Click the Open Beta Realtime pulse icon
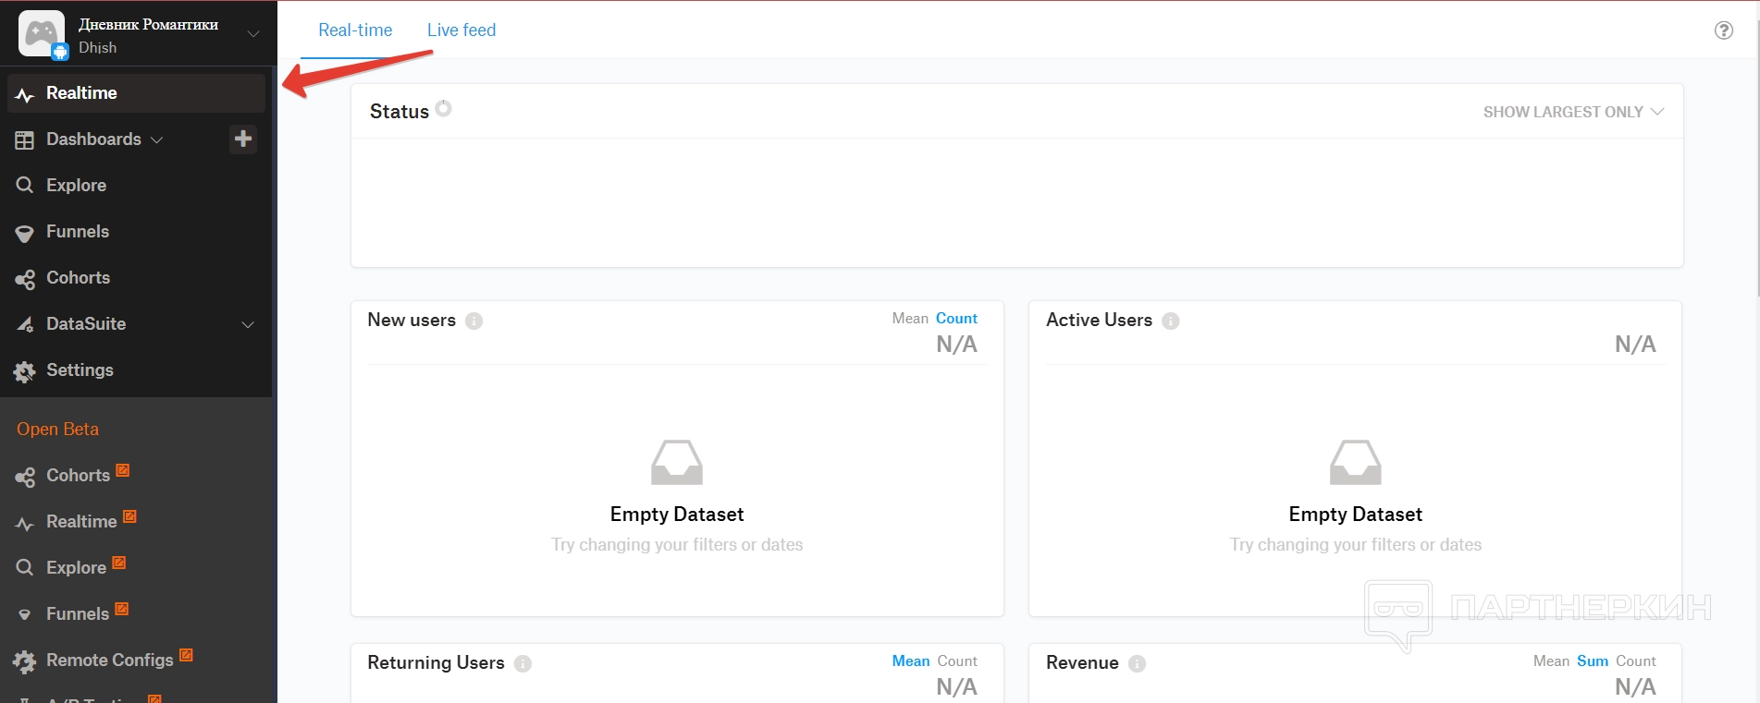1760x703 pixels. click(x=25, y=523)
